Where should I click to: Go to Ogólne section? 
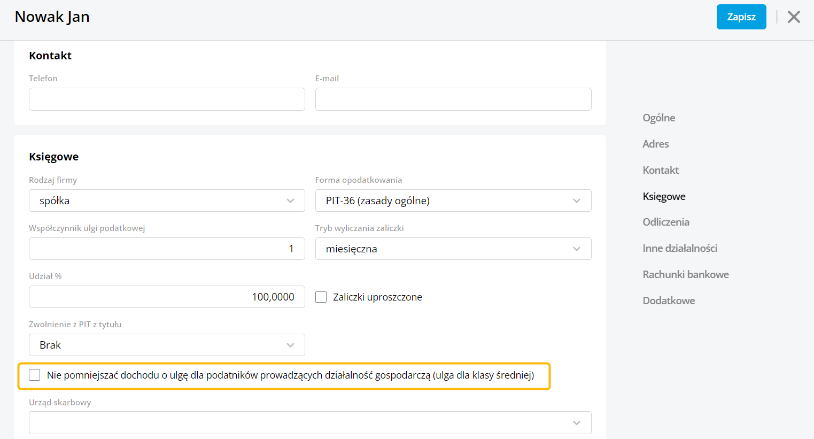pyautogui.click(x=658, y=118)
